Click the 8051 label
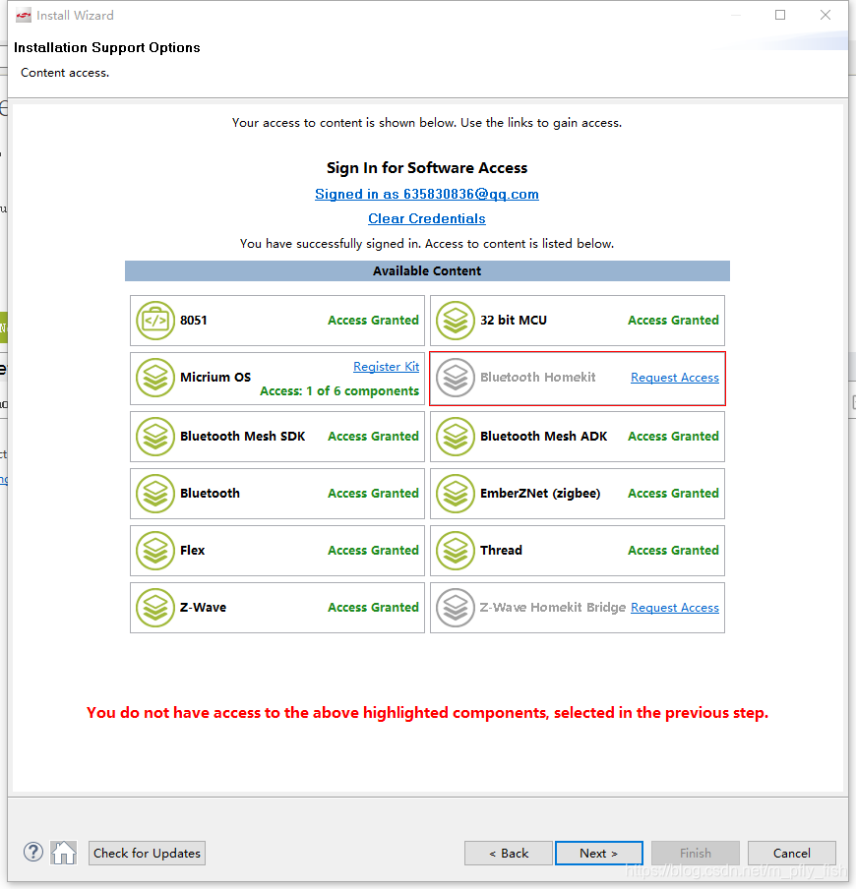 pyautogui.click(x=194, y=321)
